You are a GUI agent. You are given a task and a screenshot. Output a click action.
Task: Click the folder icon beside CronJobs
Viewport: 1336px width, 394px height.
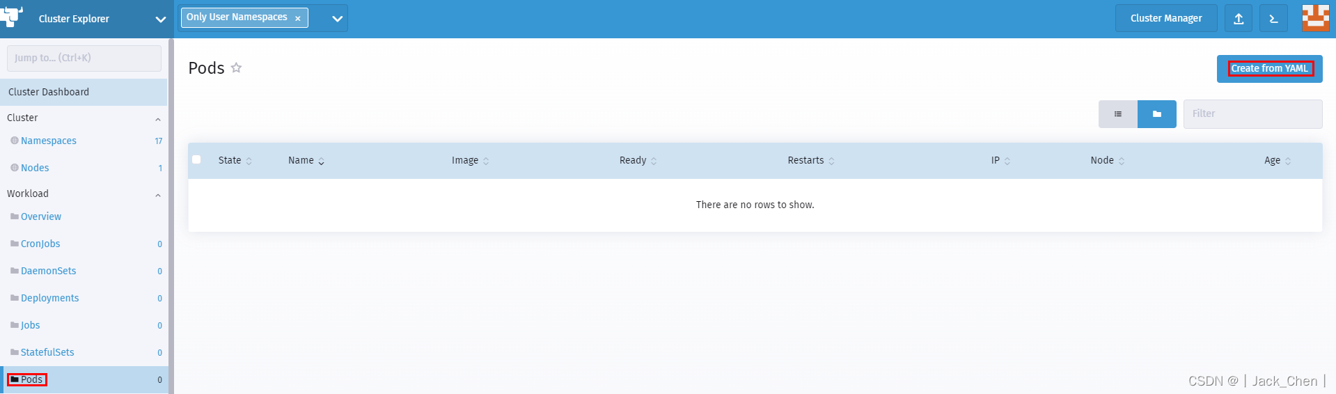point(15,244)
